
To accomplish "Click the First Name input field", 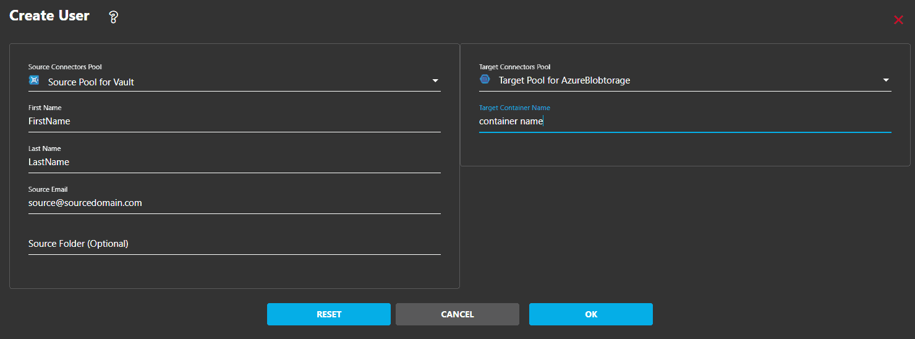I will tap(234, 121).
